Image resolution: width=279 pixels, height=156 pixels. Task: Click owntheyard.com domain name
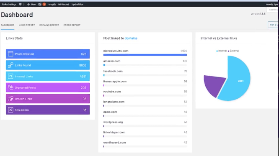click(x=114, y=142)
